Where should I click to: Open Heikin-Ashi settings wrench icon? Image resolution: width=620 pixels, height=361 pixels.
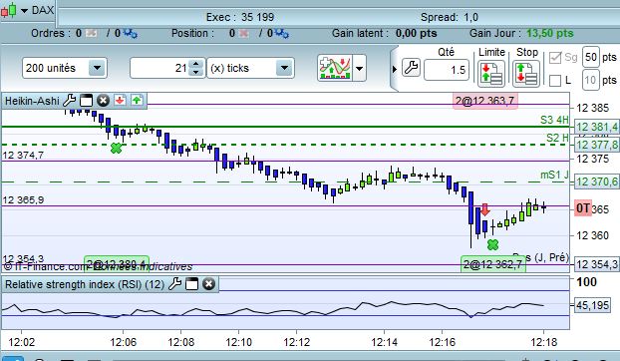tap(69, 101)
